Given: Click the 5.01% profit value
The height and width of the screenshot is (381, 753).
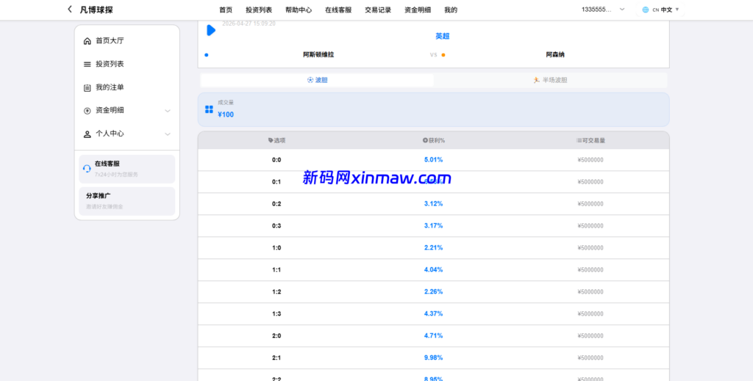Looking at the screenshot, I should click(433, 160).
